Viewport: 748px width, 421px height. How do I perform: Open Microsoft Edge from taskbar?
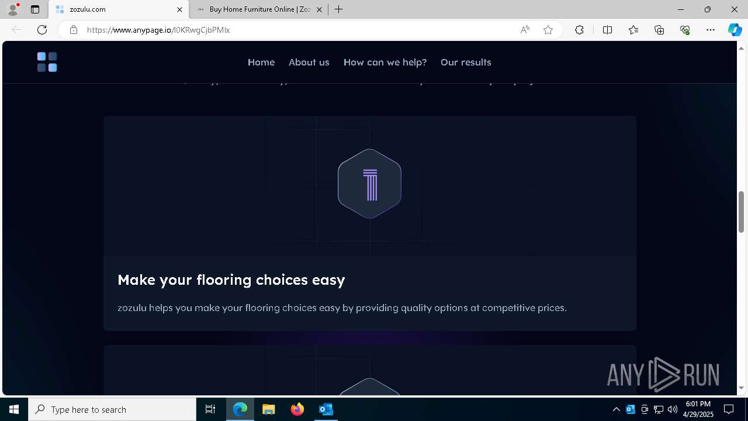[240, 409]
